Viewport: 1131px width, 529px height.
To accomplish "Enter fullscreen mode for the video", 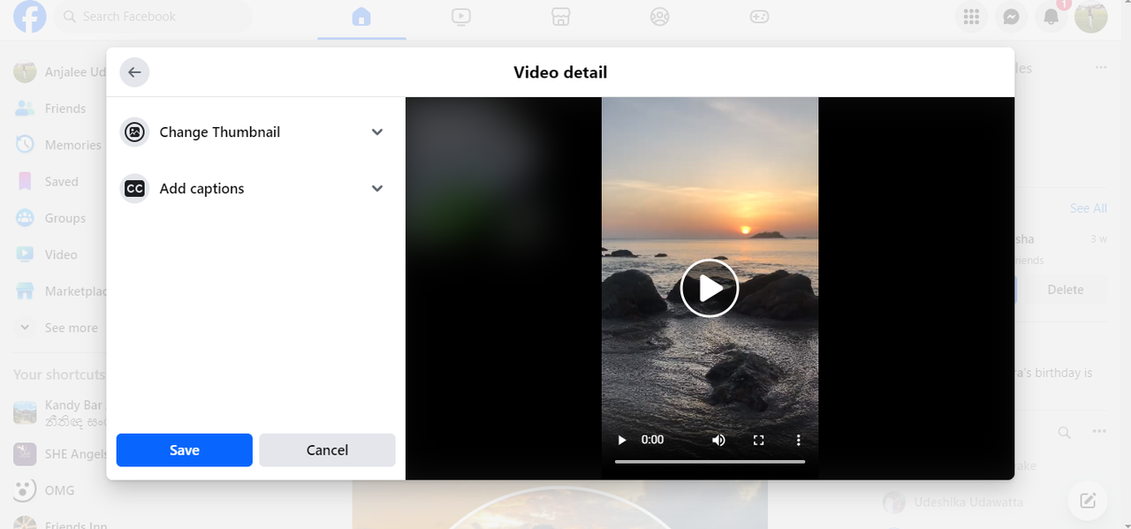I will point(758,440).
